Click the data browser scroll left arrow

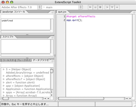point(45,99)
